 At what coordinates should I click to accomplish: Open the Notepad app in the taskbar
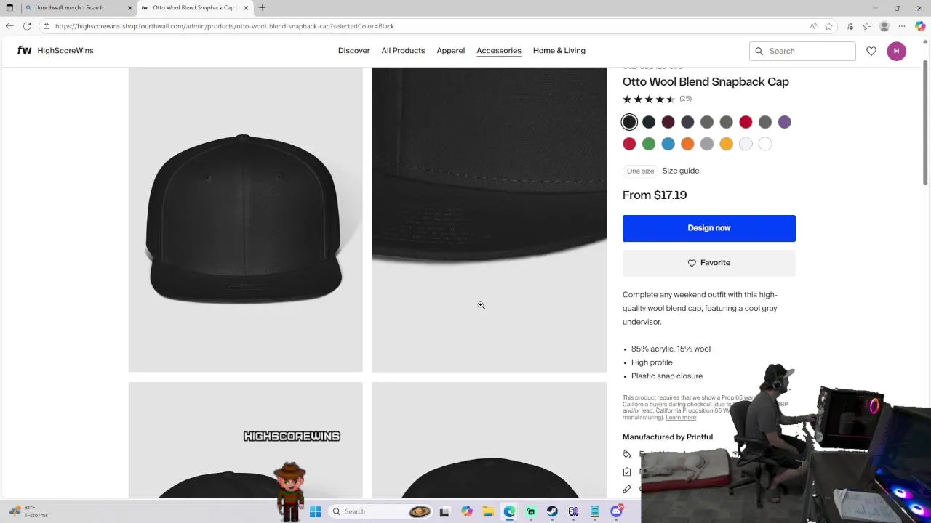(x=595, y=511)
